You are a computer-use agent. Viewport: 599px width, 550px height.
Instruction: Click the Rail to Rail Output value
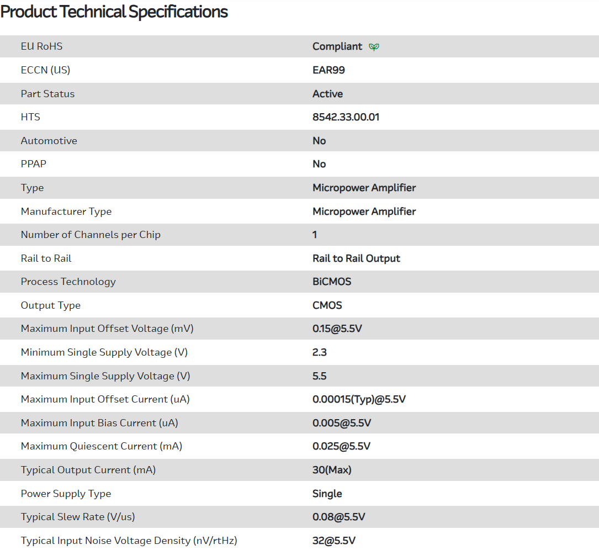click(x=356, y=258)
